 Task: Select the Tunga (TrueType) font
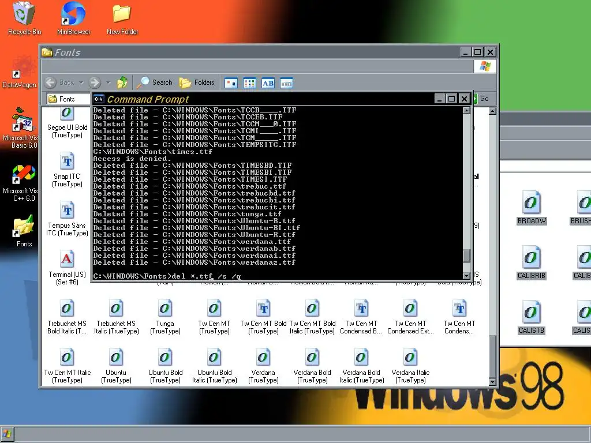coord(165,317)
